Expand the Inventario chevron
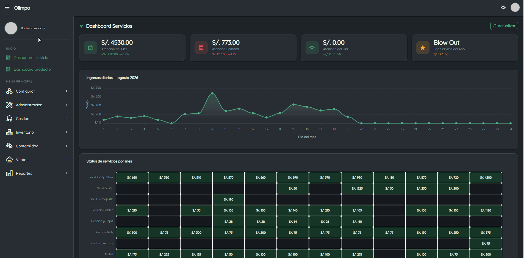The height and width of the screenshot is (258, 524). coord(66,132)
